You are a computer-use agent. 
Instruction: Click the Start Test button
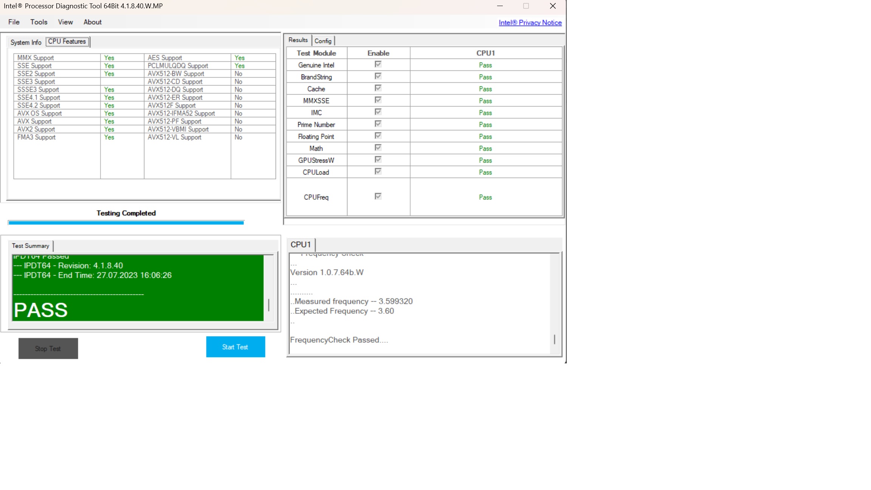click(236, 347)
